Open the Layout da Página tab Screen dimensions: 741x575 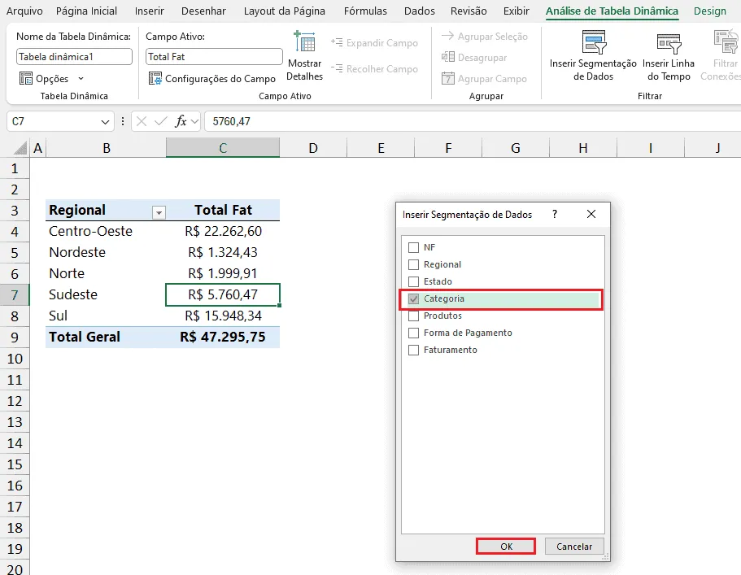pos(285,11)
